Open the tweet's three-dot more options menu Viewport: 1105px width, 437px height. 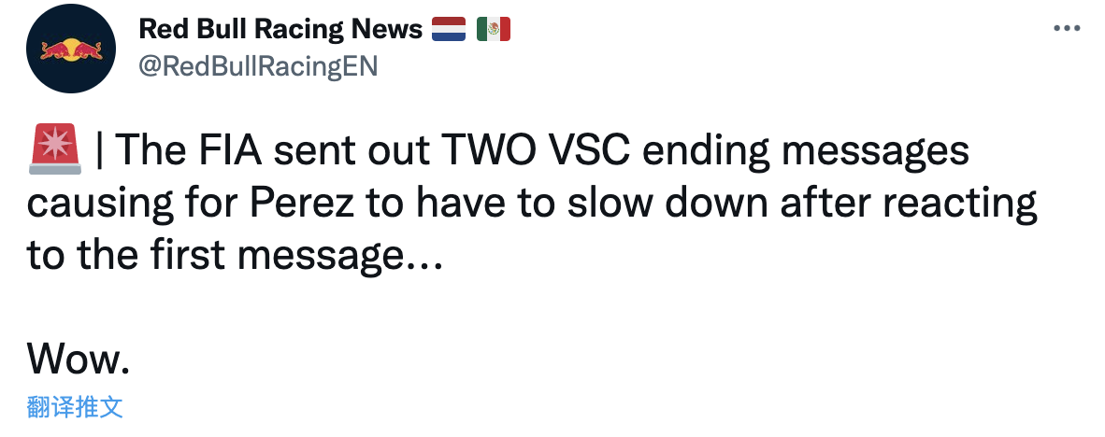click(x=1067, y=29)
